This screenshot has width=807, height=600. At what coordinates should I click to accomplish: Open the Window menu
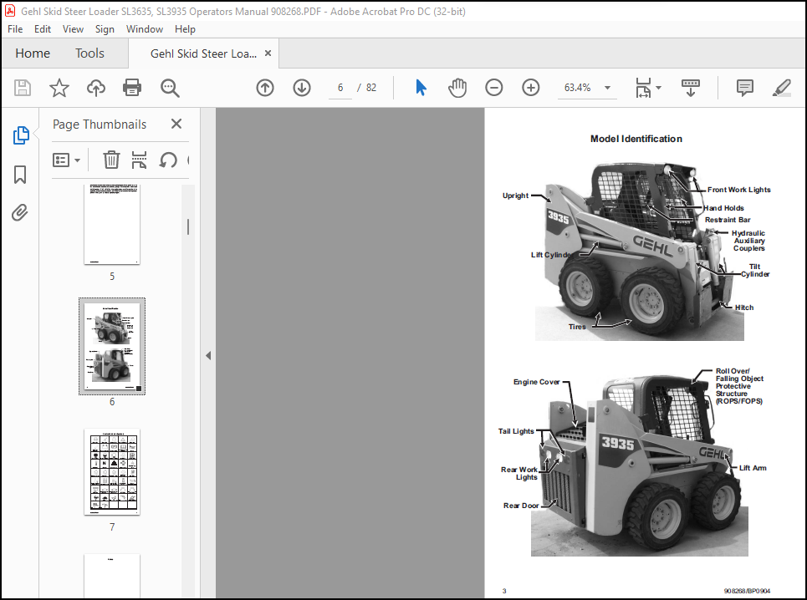[x=145, y=29]
